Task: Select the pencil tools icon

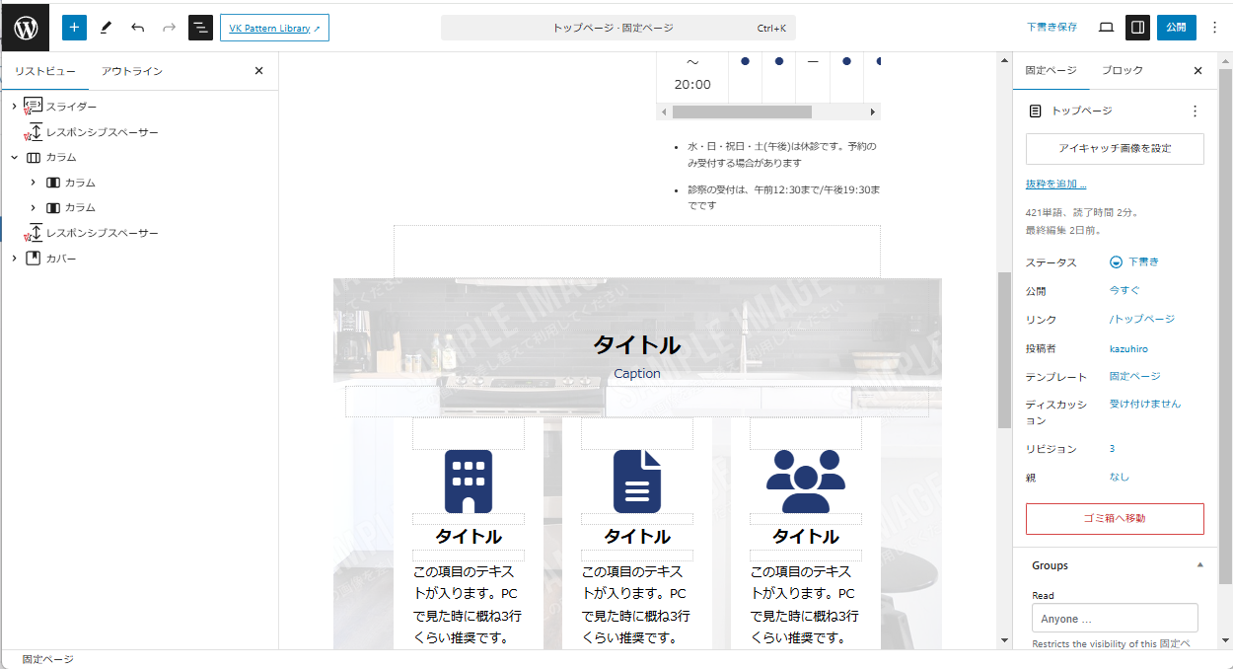Action: click(107, 28)
